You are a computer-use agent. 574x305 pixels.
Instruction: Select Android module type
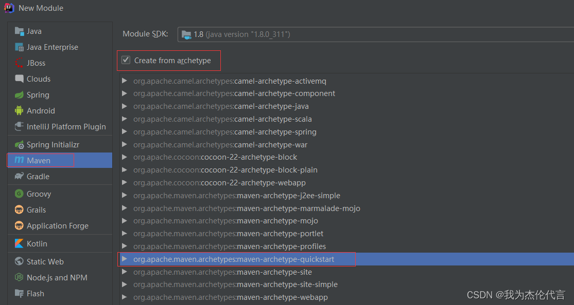[60, 111]
